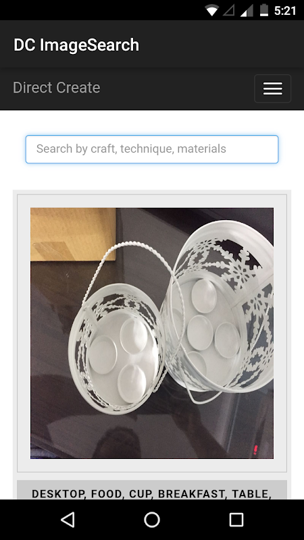The height and width of the screenshot is (540, 304).
Task: Open the hamburger navigation menu
Action: [273, 88]
